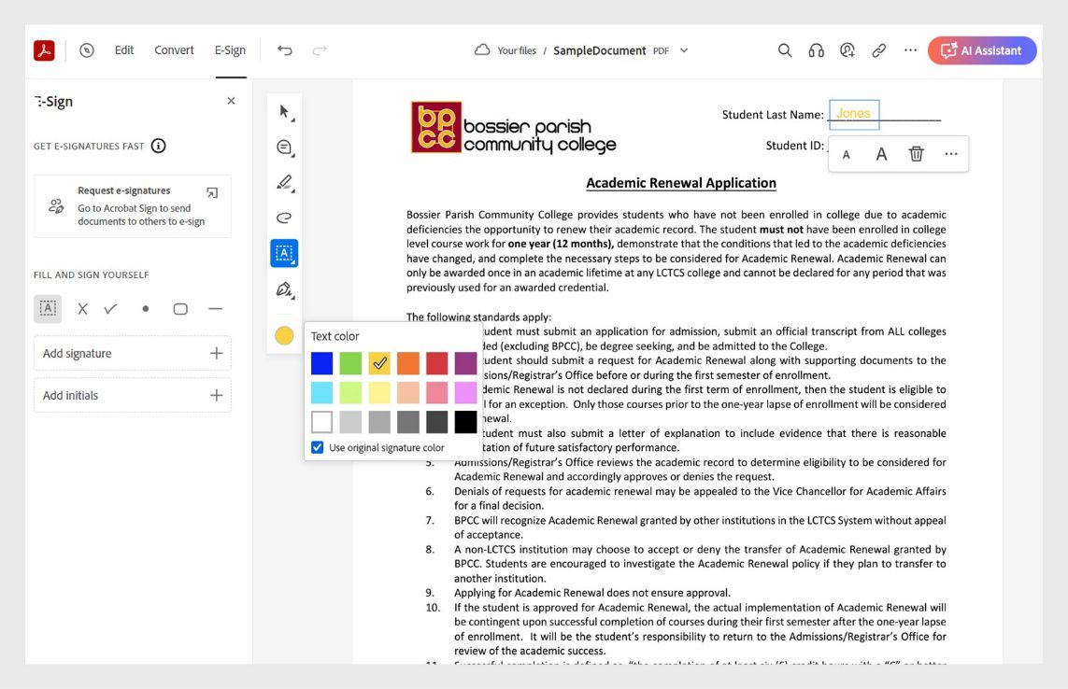1068x689 pixels.
Task: Click the Academic Renewal Application heading
Action: tap(681, 183)
